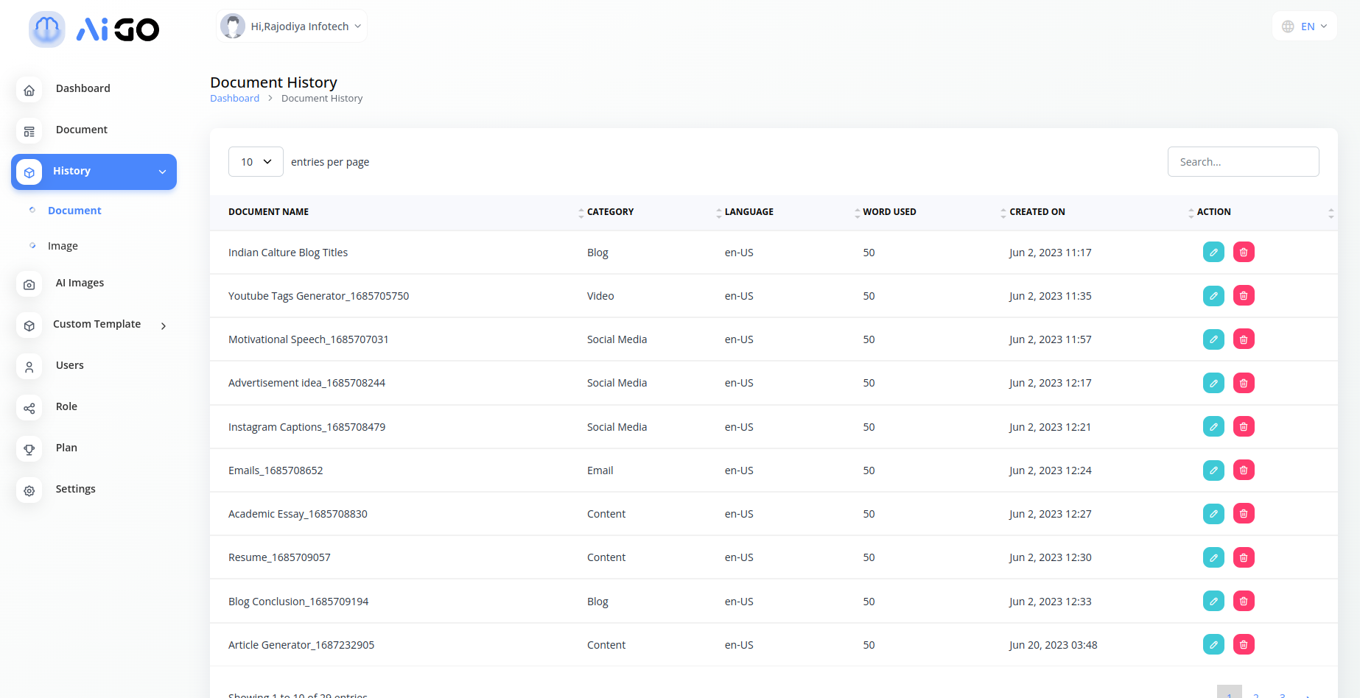Screen dimensions: 1360x698
Task: Click trash icon for Emails_1685708652 row
Action: pyautogui.click(x=1243, y=470)
